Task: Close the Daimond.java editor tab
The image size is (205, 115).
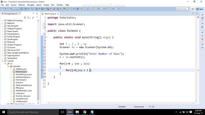Action: coord(58,14)
